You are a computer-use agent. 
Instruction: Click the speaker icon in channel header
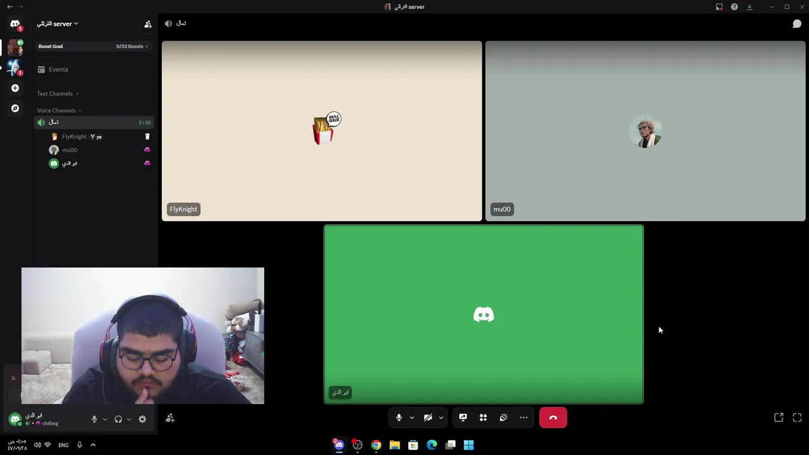[168, 23]
